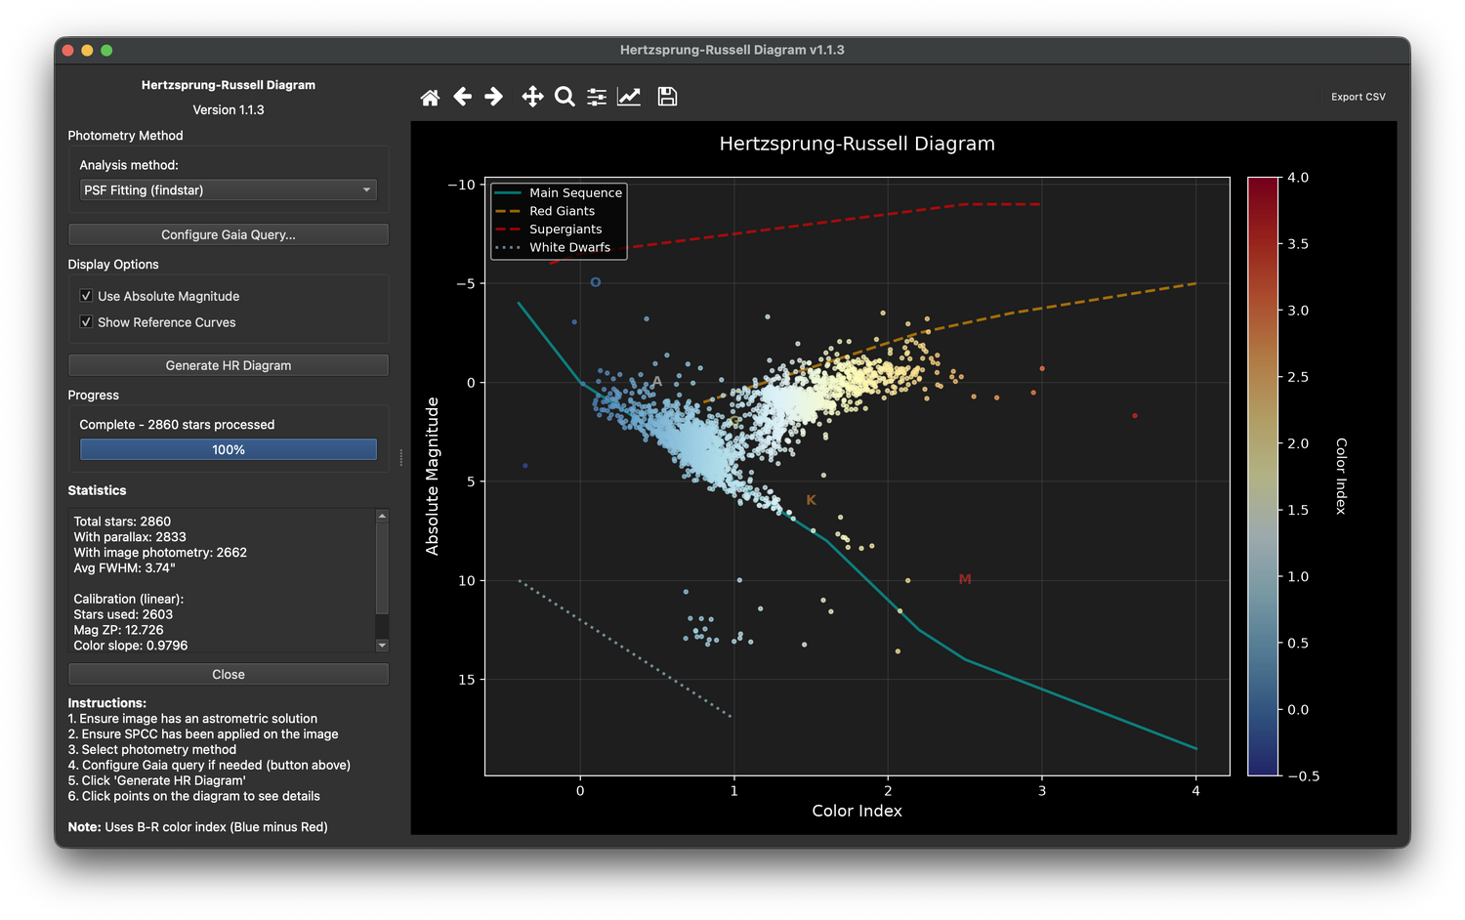Click the Home reset view icon
This screenshot has width=1465, height=920.
[x=430, y=97]
